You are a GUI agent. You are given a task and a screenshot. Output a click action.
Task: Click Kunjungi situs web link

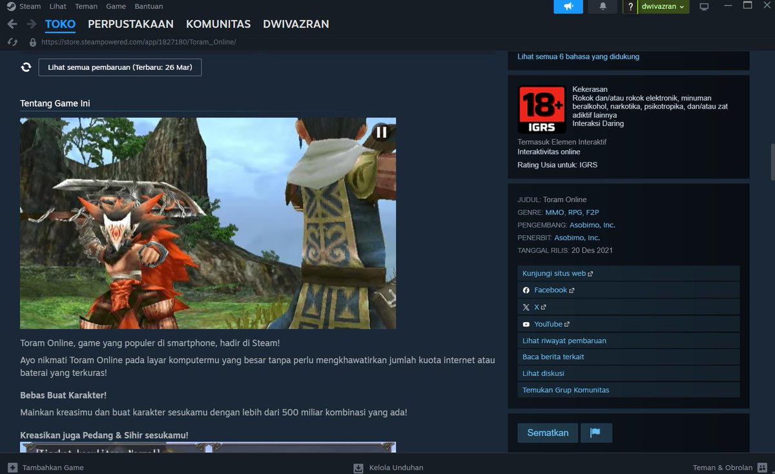554,274
